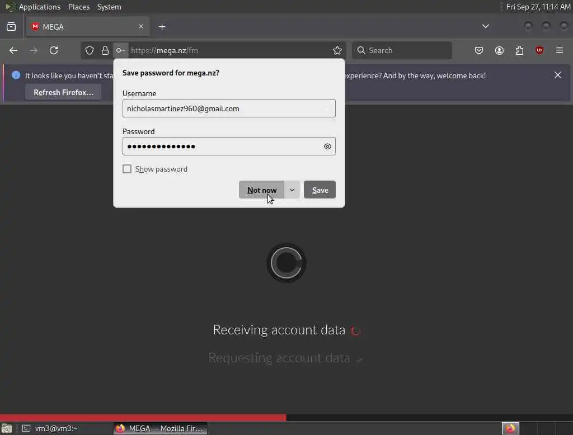
Task: Bookmark this page with the star icon
Action: pos(337,50)
